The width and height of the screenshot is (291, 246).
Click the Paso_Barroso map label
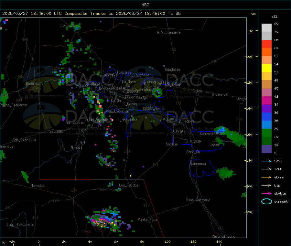tap(198, 199)
